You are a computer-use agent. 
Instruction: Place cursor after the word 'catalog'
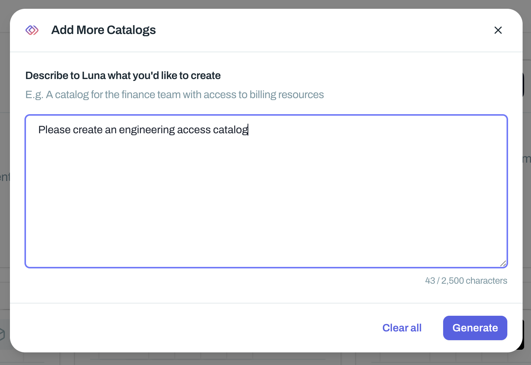point(248,130)
